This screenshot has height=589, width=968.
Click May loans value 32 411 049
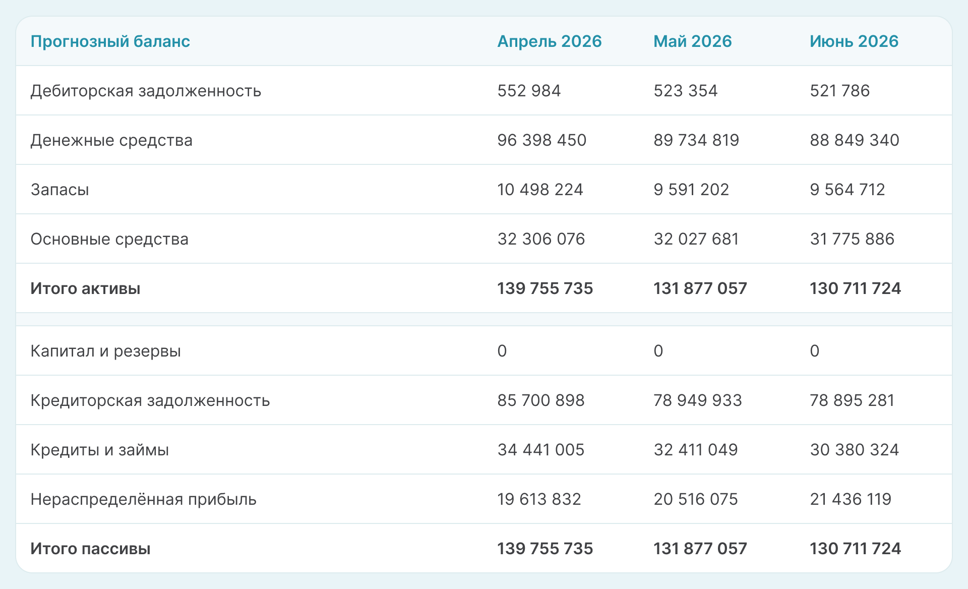695,450
